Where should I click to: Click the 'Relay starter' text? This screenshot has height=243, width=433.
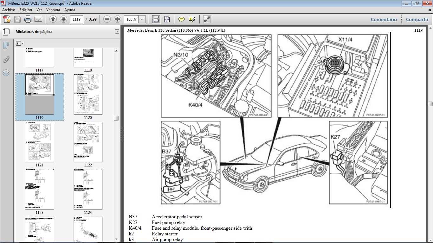pos(165,234)
